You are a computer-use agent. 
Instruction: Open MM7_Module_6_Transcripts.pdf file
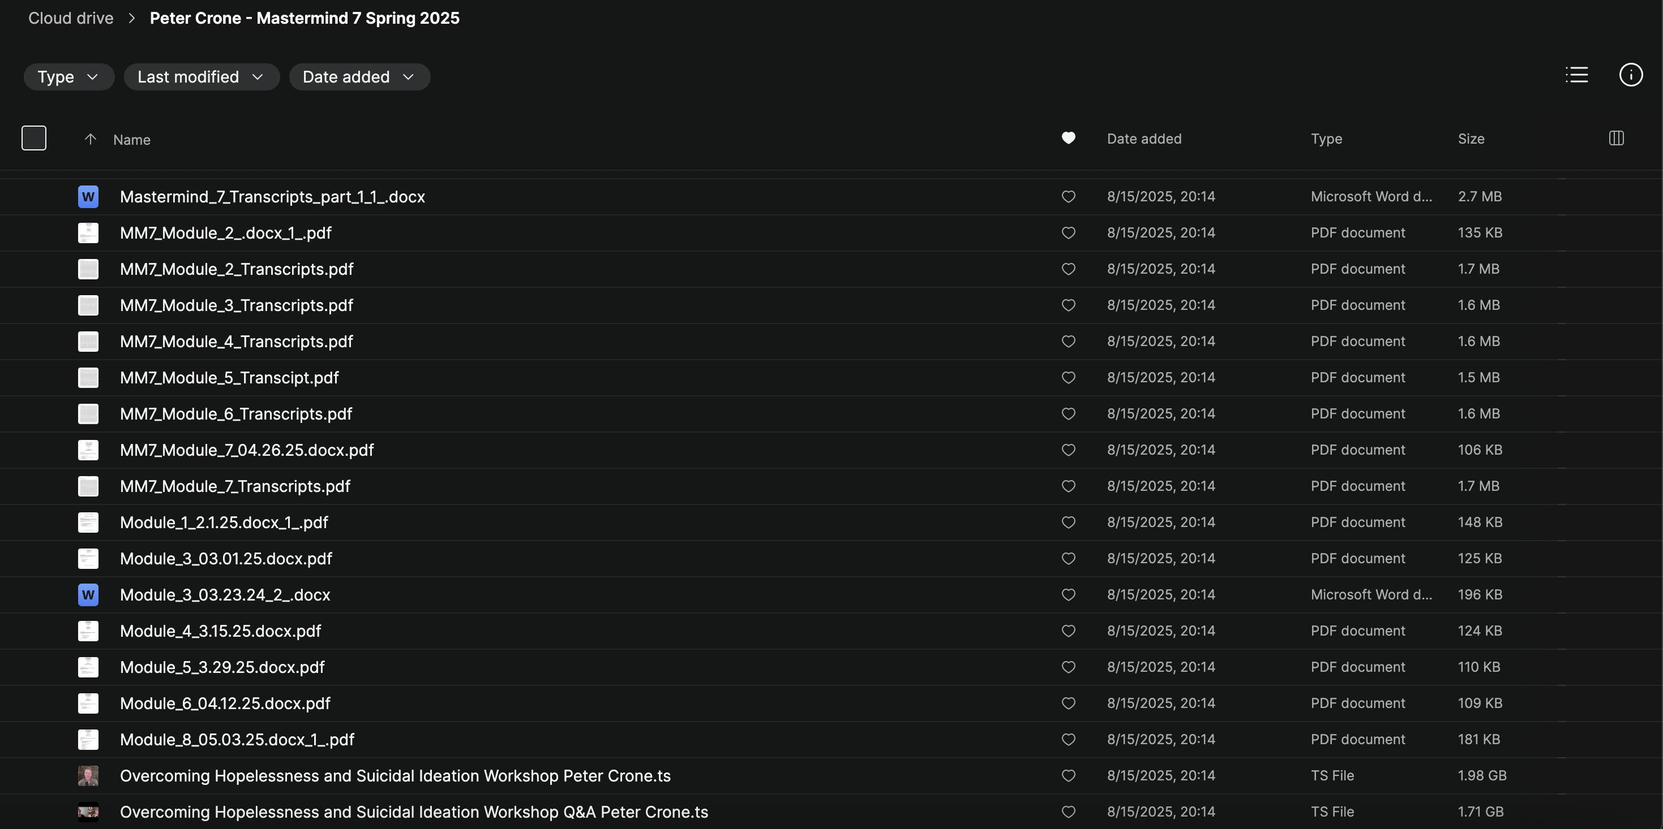[x=235, y=413]
